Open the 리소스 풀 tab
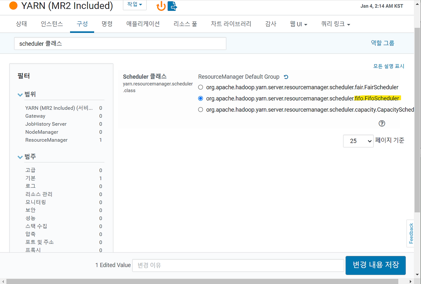The height and width of the screenshot is (284, 421). pyautogui.click(x=186, y=24)
